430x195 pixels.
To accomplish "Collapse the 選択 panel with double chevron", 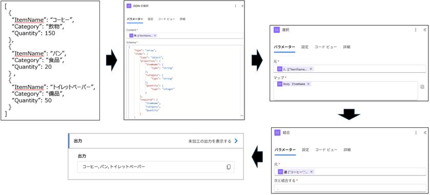I will click(x=425, y=30).
